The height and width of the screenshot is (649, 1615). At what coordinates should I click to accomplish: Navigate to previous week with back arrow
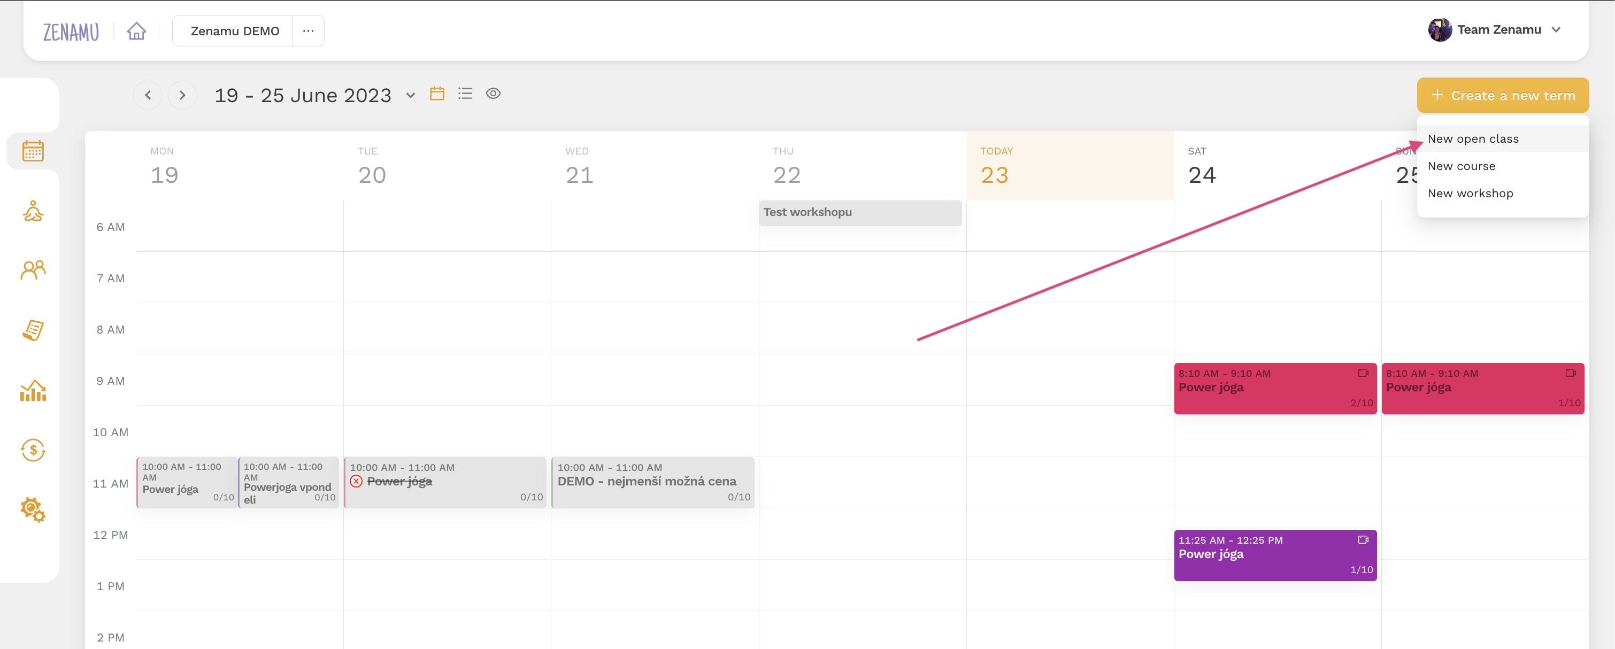pos(148,95)
